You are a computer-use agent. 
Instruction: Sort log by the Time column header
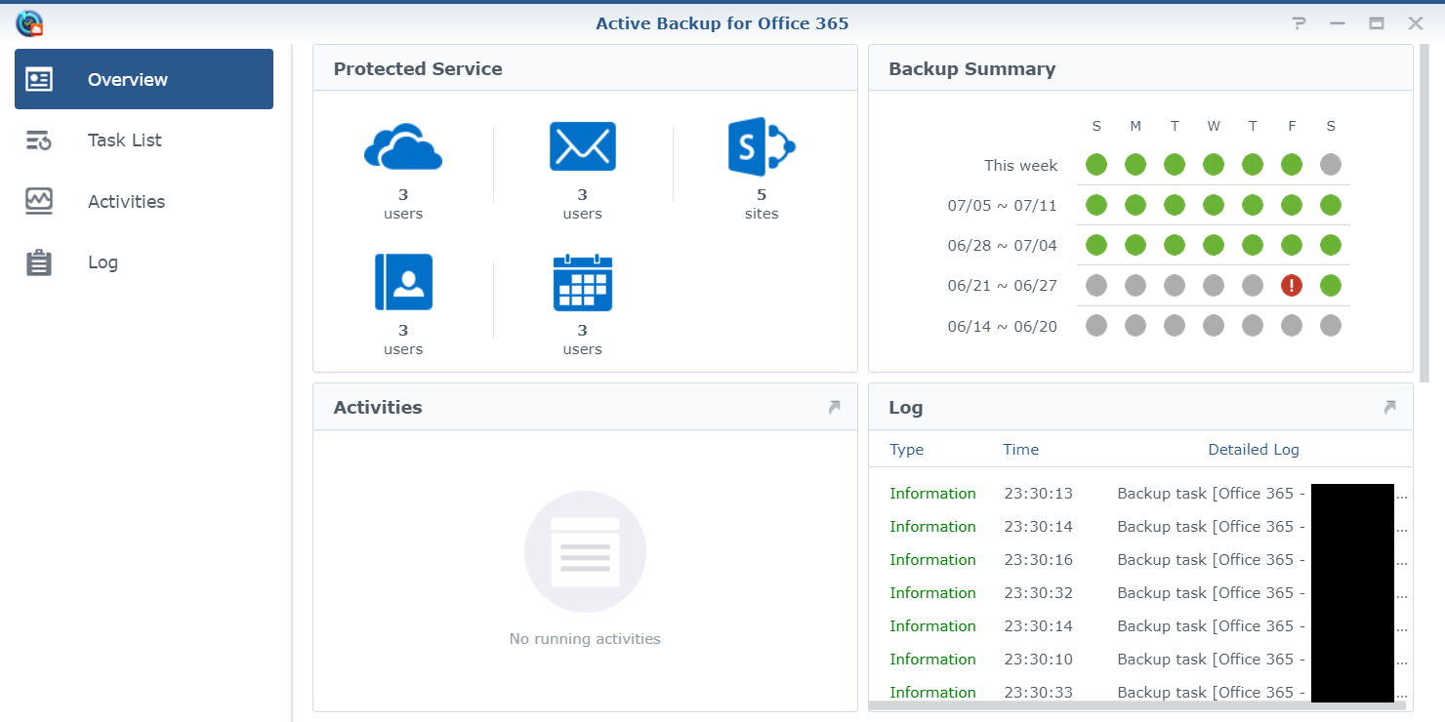tap(1020, 450)
